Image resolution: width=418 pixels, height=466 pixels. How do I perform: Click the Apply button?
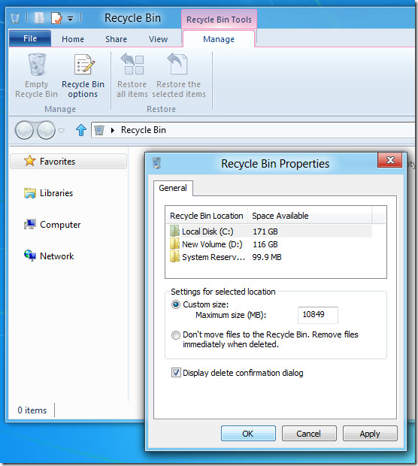coord(370,434)
